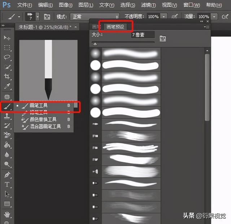Screen dimensions: 231x224
Task: Switch to the 画笔预设 tab
Action: tap(115, 27)
